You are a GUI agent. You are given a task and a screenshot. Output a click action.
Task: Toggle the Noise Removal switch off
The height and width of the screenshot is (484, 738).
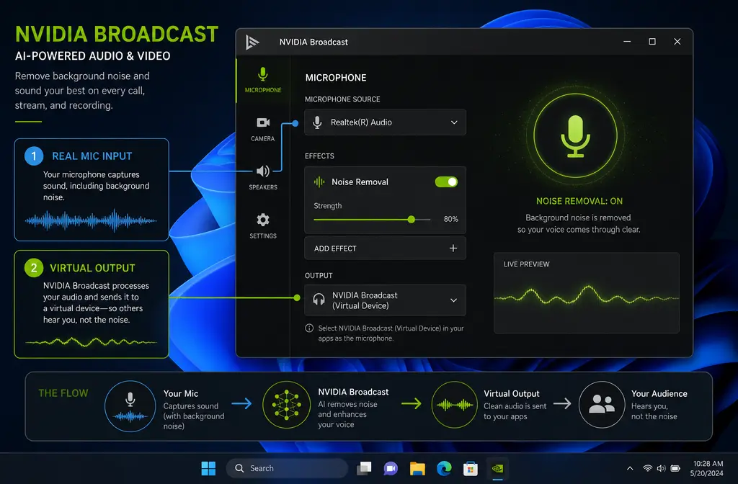tap(446, 182)
